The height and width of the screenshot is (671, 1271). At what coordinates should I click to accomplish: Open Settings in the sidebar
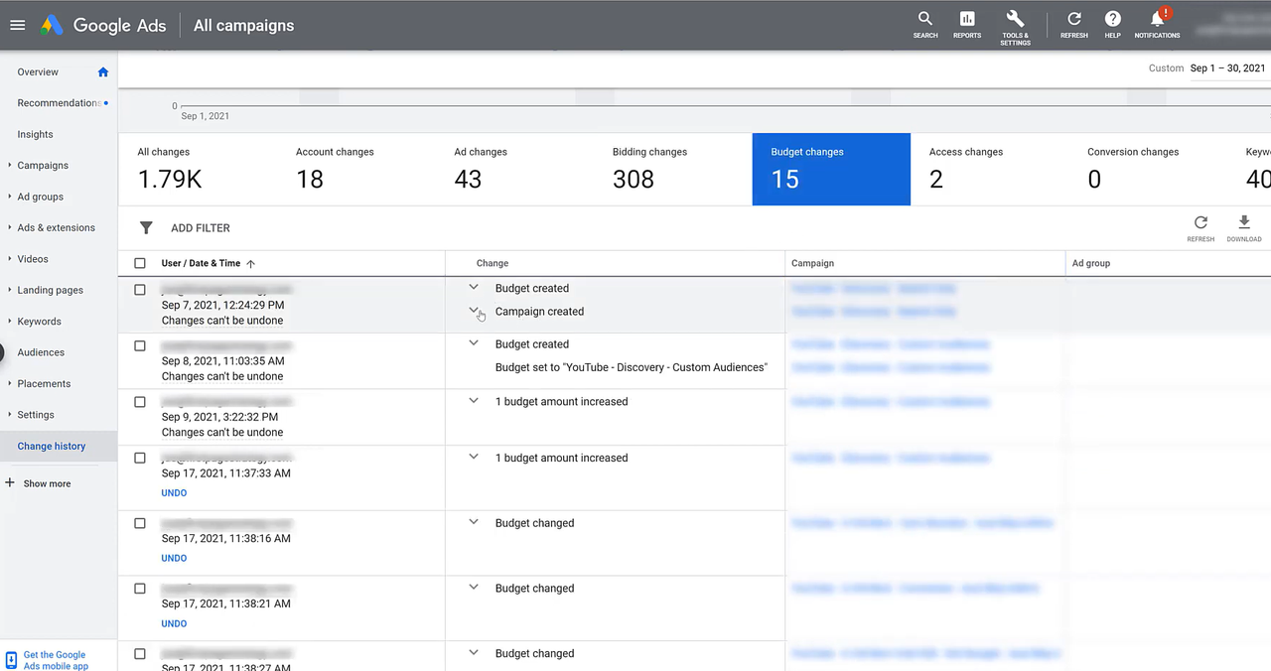[36, 415]
